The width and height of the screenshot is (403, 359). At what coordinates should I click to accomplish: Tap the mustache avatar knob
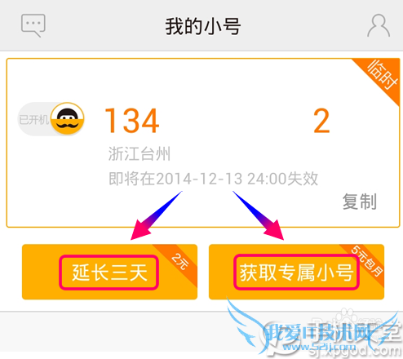[x=68, y=118]
